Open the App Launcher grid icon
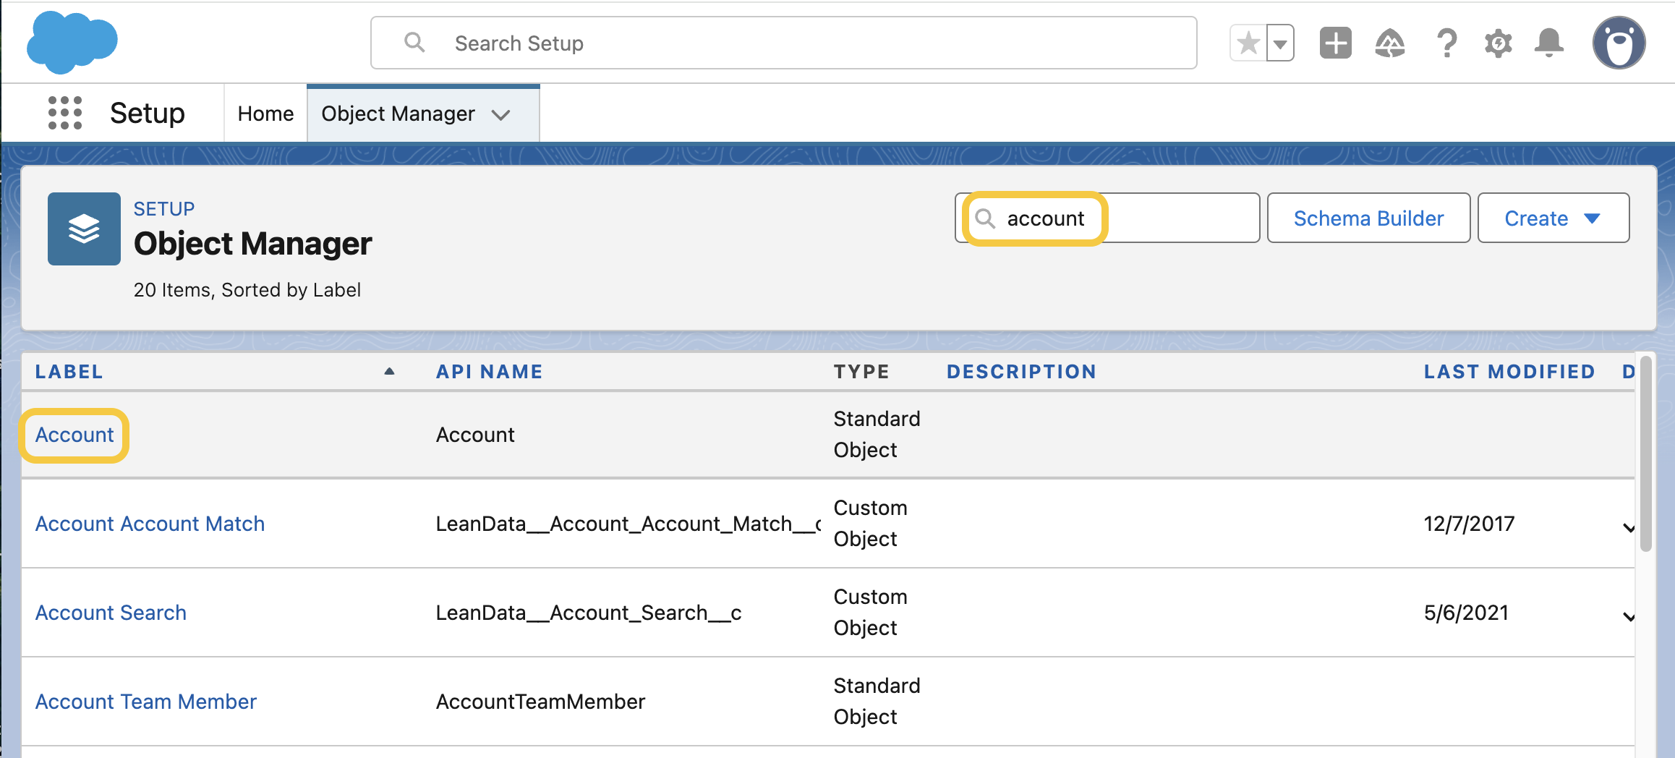Viewport: 1675px width, 758px height. 64,113
